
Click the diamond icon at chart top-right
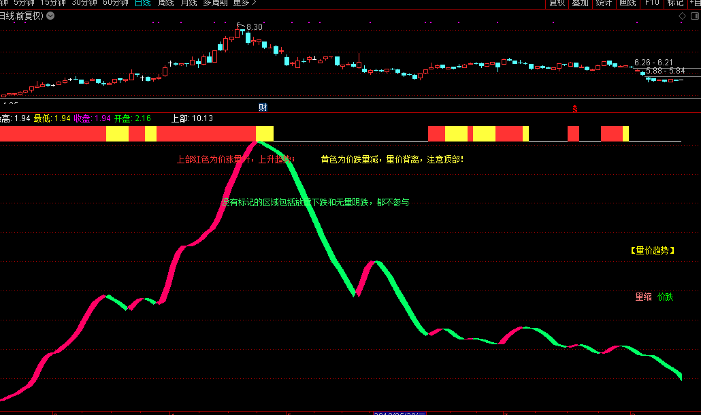click(x=682, y=16)
